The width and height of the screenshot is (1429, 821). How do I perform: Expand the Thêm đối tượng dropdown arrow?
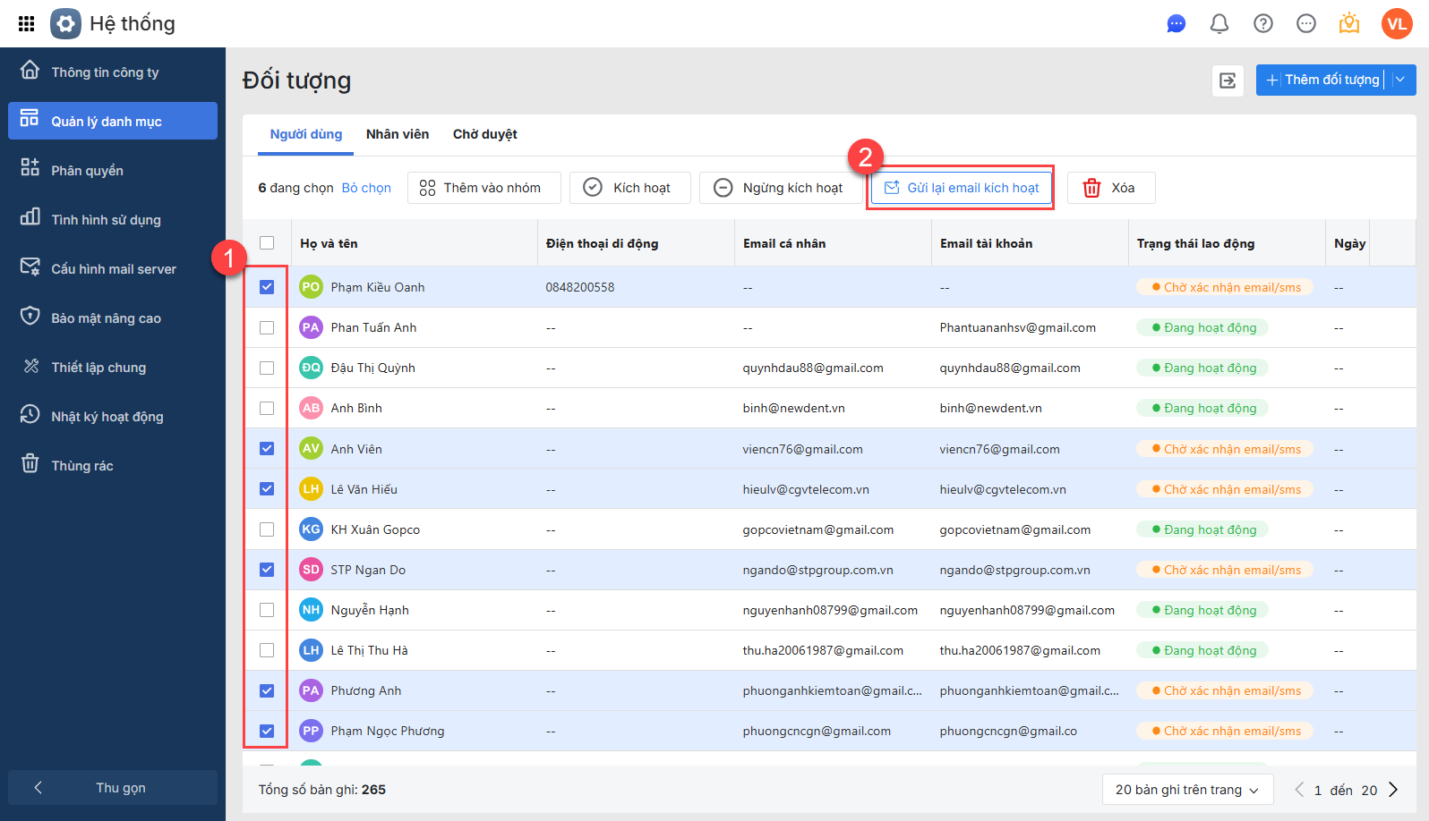1400,80
